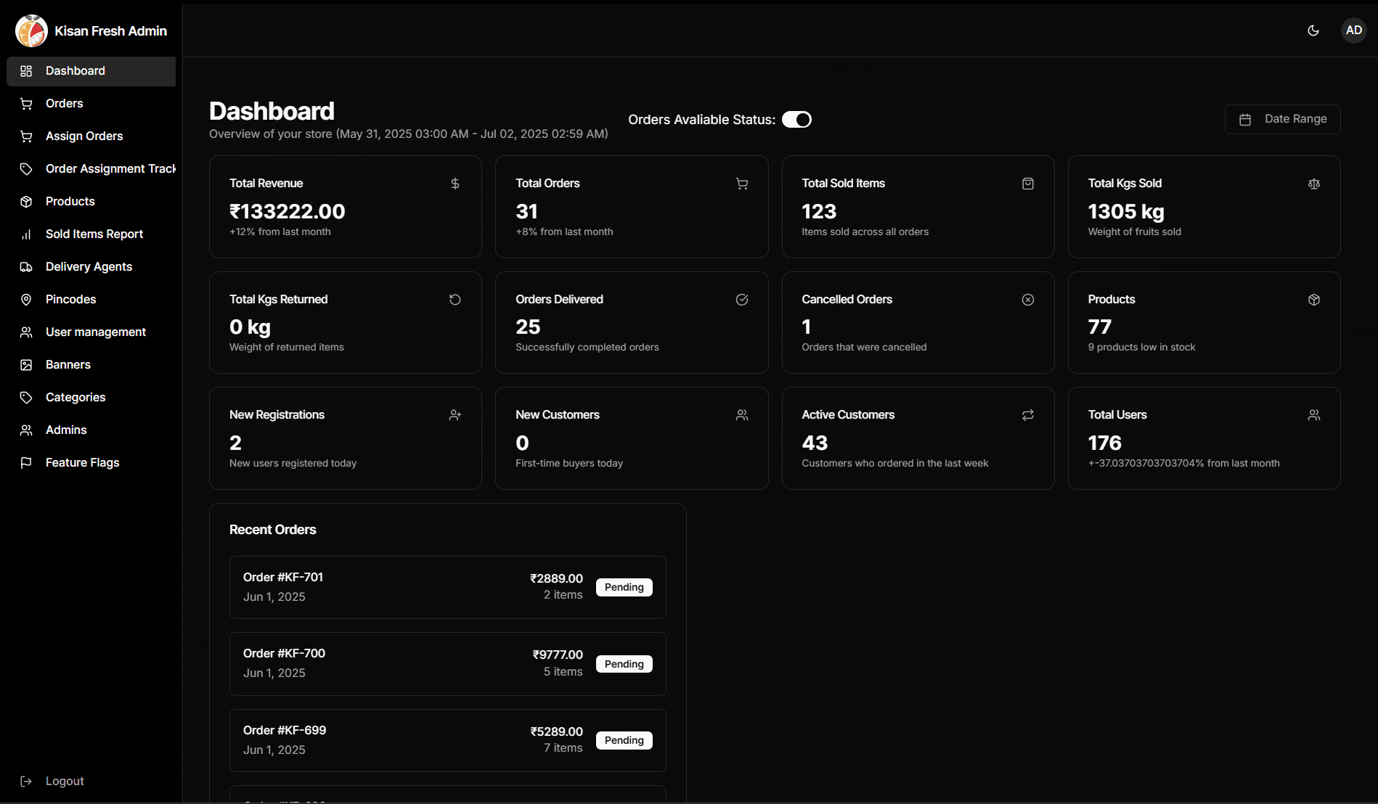Open Order Assignment Track page
The height and width of the screenshot is (804, 1378).
(x=91, y=169)
